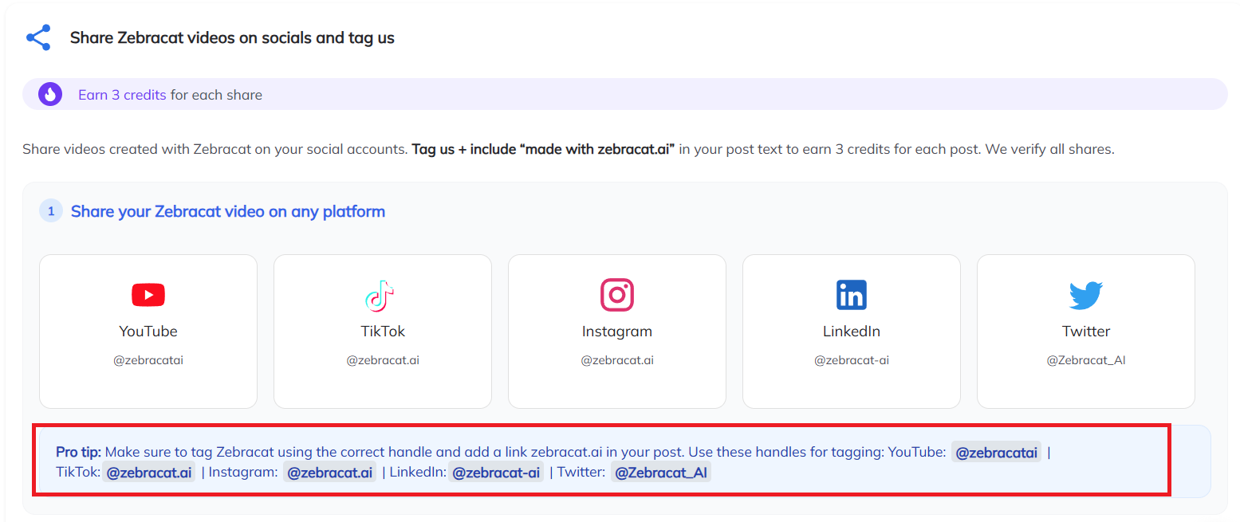Click the step 1 number badge

point(51,211)
